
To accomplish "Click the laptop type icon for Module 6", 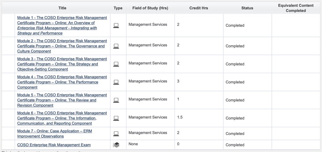I will [x=116, y=118].
